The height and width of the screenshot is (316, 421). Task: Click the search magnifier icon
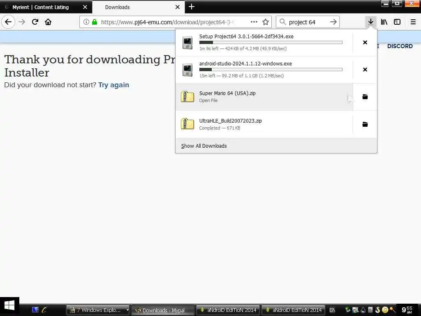282,22
